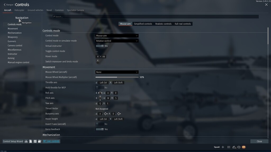Open the Control mode in simulator mode dropdown
The height and width of the screenshot is (152, 271).
click(117, 41)
